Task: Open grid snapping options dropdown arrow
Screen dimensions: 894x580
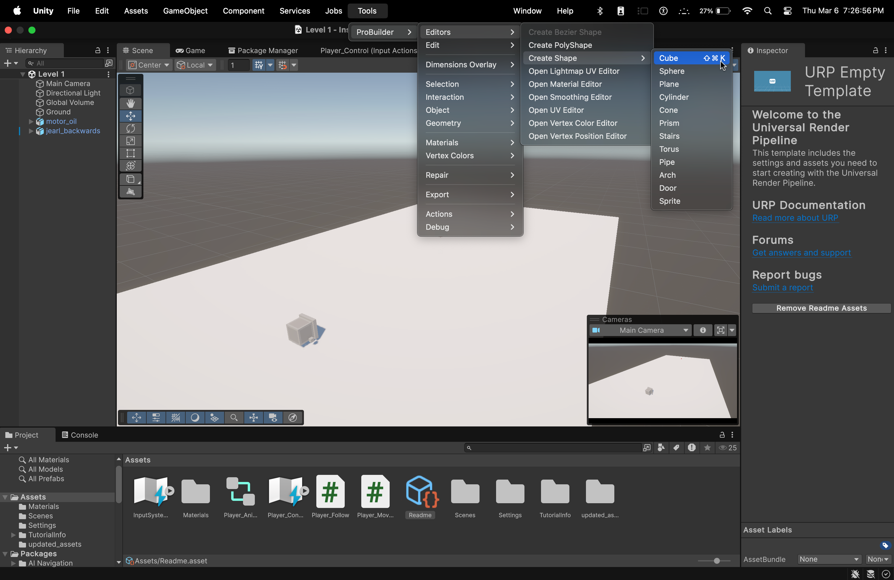Action: click(x=270, y=65)
